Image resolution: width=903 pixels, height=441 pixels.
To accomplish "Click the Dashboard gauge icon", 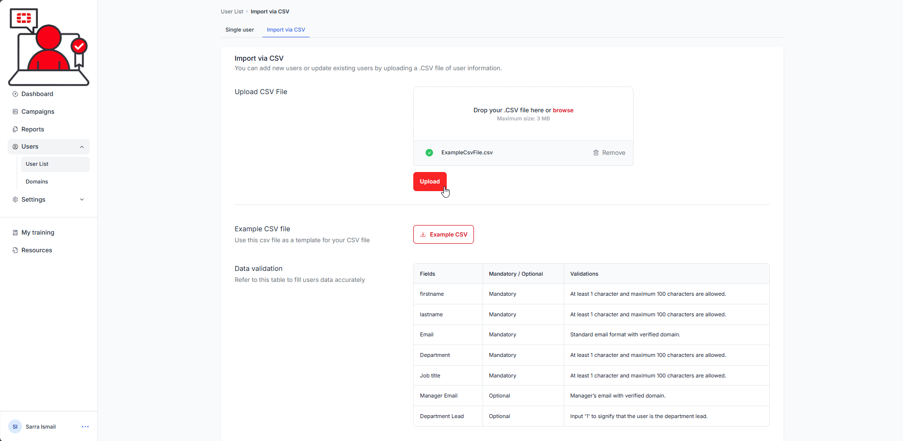I will 15,94.
